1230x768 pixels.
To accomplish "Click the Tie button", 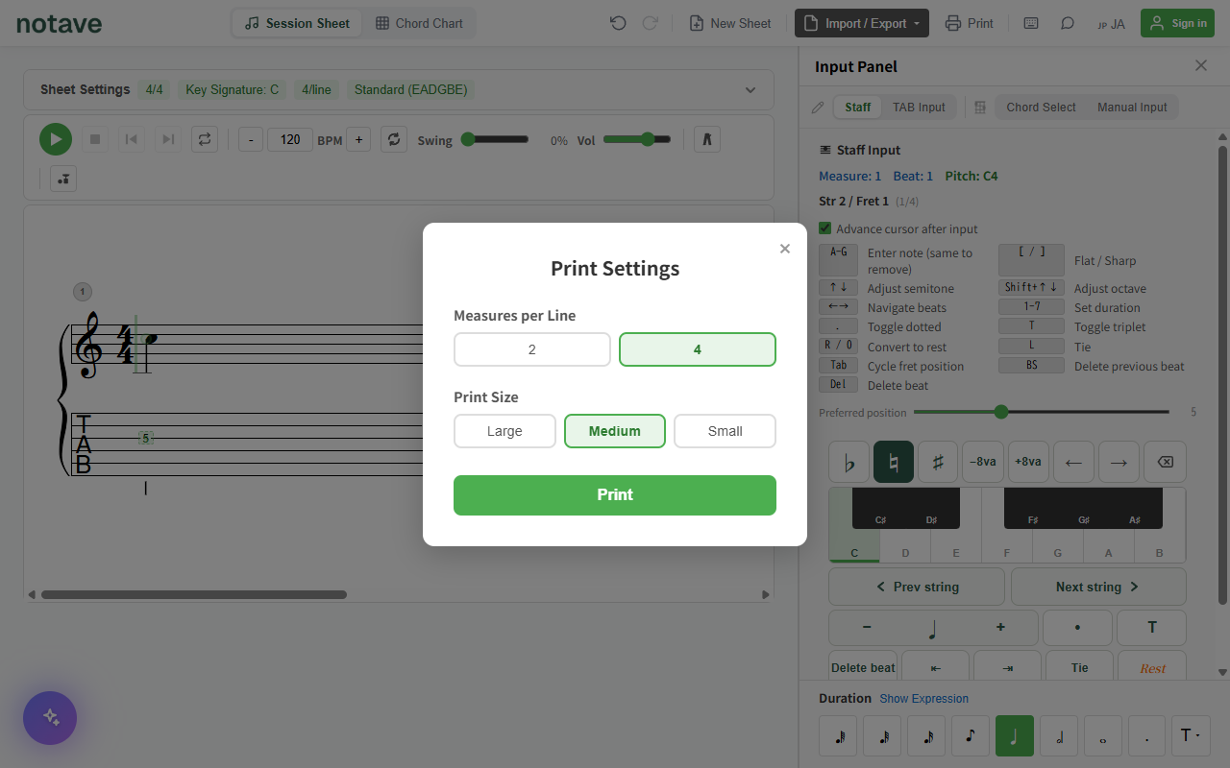I will click(1080, 667).
